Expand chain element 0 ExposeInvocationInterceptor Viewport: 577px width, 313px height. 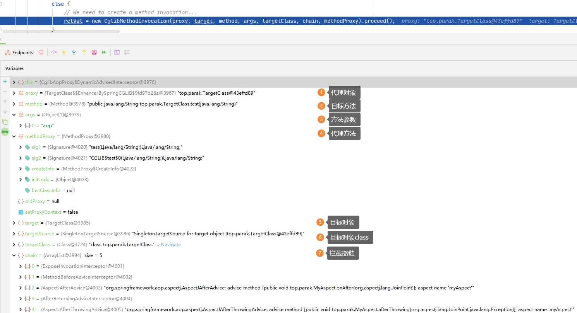click(21, 266)
